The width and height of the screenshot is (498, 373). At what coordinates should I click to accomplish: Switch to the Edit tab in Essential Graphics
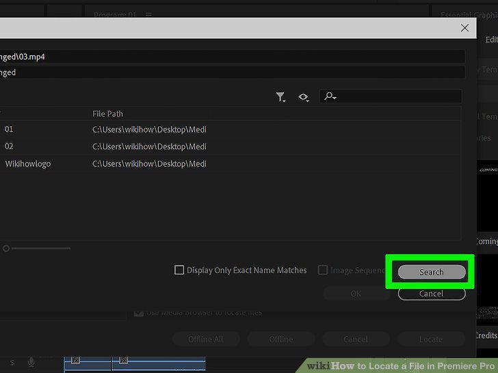click(491, 40)
